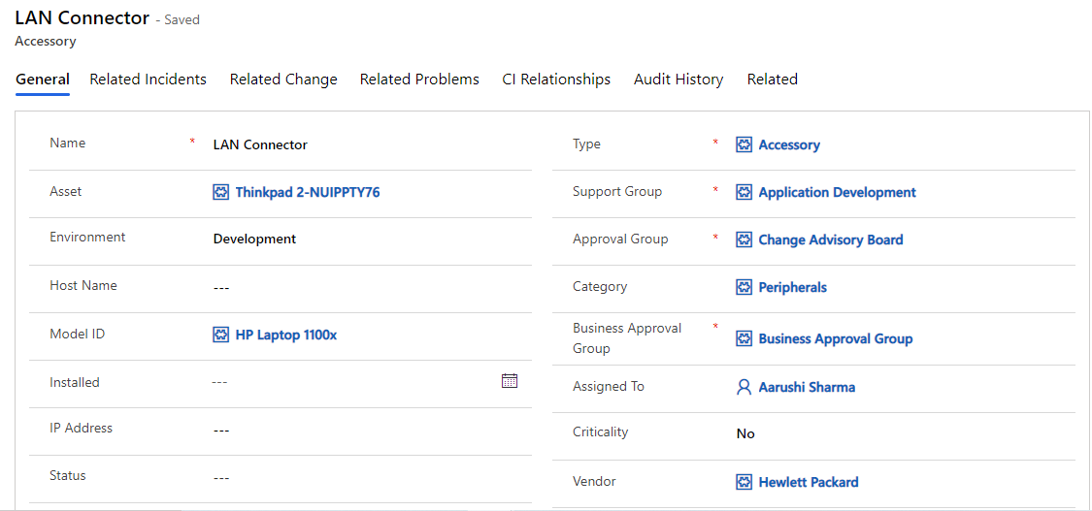The height and width of the screenshot is (511, 1092).
Task: Open the Business Approval Group link
Action: pos(835,338)
